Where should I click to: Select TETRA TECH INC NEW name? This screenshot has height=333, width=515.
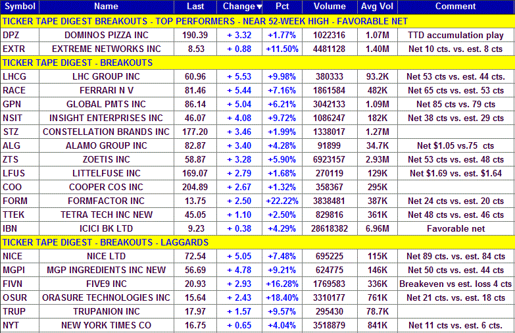[107, 215]
